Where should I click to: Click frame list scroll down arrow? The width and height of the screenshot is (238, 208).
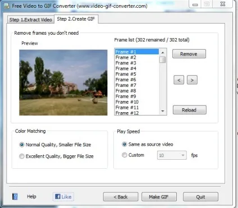click(x=163, y=111)
